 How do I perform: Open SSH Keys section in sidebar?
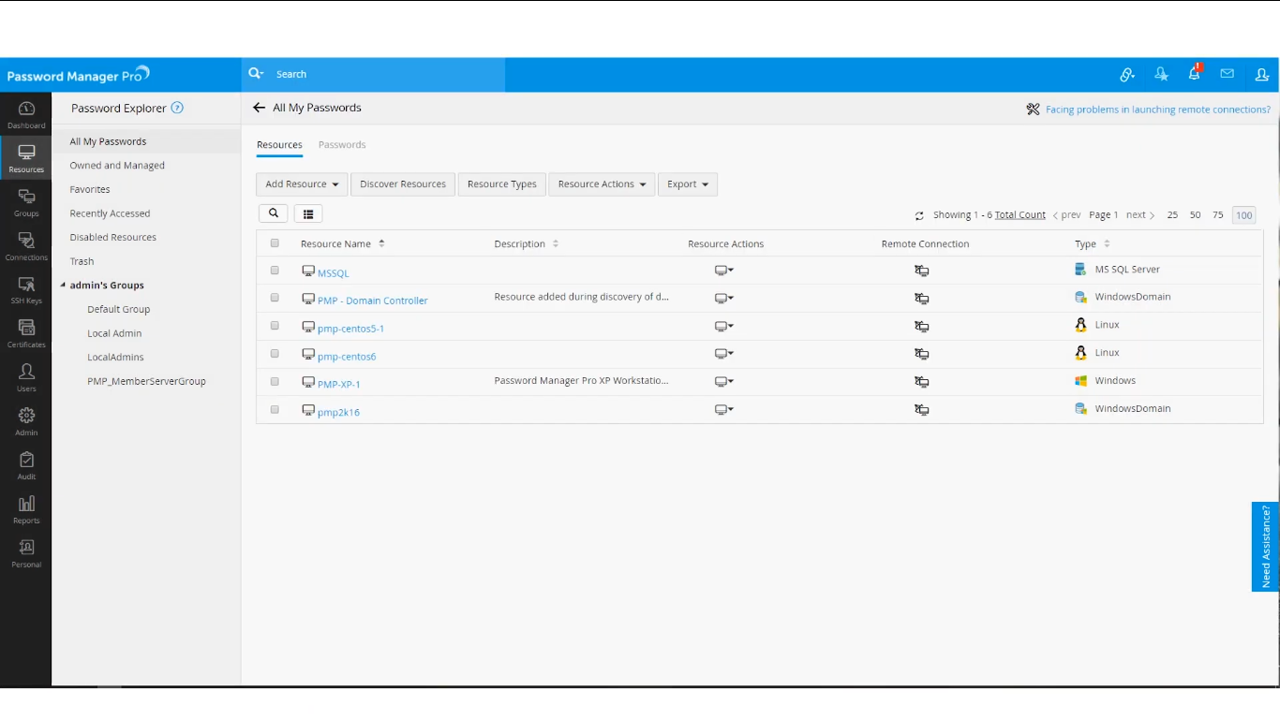[x=26, y=289]
